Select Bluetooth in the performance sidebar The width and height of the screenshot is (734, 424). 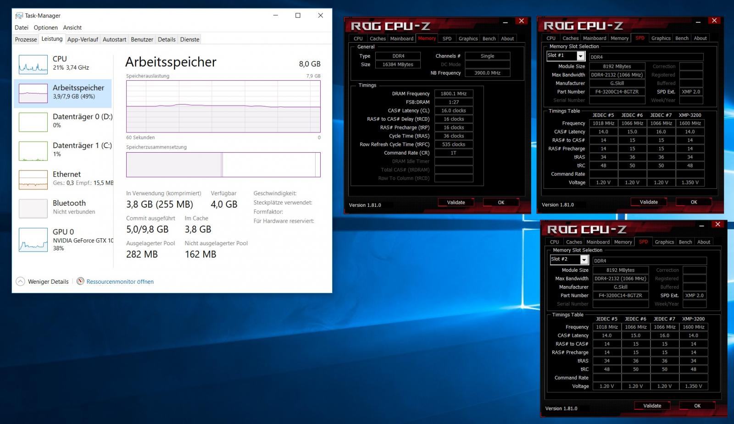coord(63,209)
